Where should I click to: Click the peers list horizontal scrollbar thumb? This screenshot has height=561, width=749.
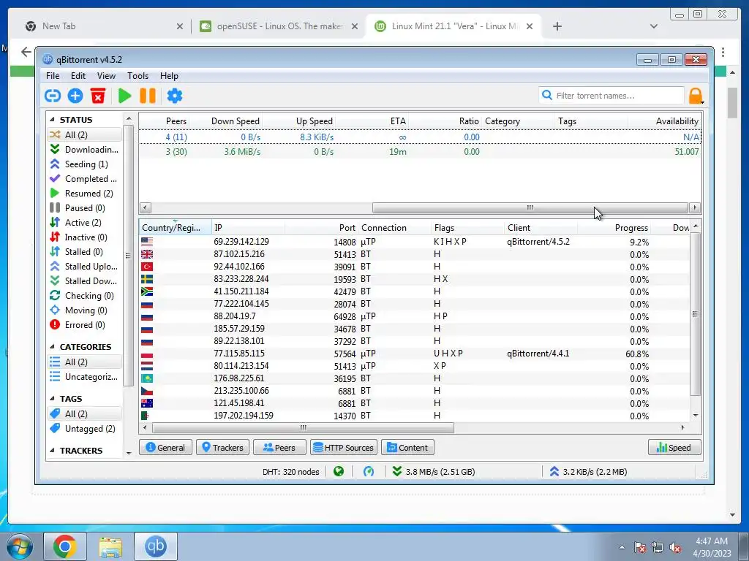pyautogui.click(x=303, y=428)
